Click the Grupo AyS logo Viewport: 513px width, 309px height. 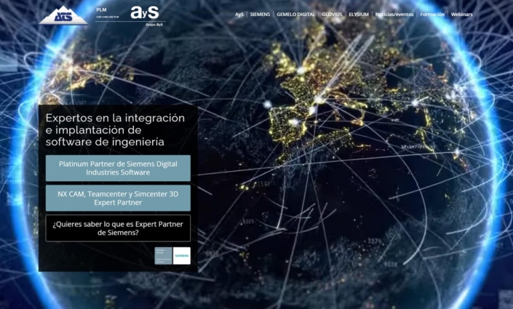click(145, 15)
